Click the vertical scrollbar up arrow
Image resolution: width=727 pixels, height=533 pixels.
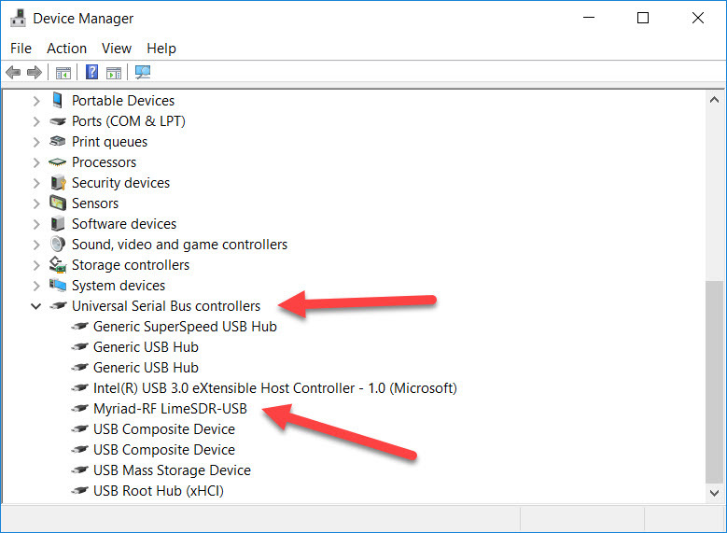click(x=715, y=100)
